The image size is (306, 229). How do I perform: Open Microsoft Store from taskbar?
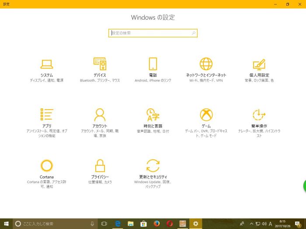(143, 224)
